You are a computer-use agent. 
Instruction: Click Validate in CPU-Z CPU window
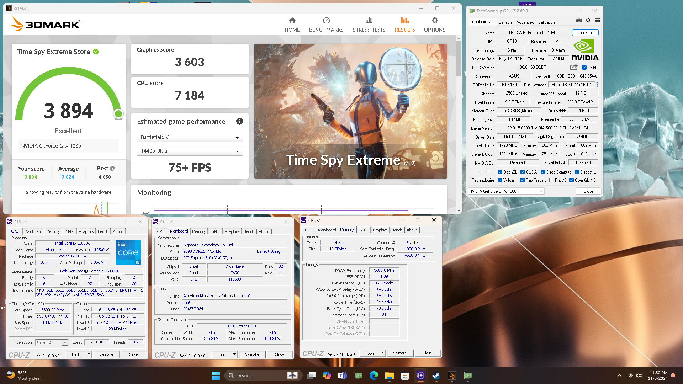coord(106,354)
